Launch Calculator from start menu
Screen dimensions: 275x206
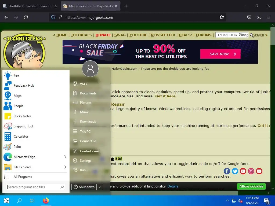pyautogui.click(x=36, y=136)
